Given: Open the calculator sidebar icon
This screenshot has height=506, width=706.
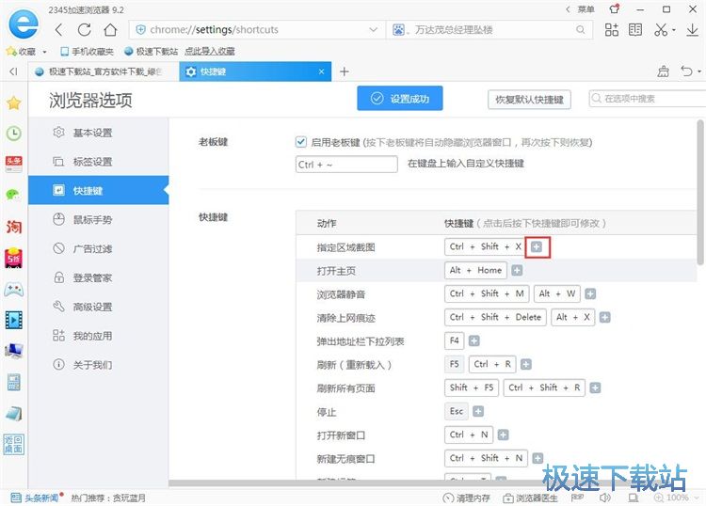Looking at the screenshot, I should click(x=14, y=382).
